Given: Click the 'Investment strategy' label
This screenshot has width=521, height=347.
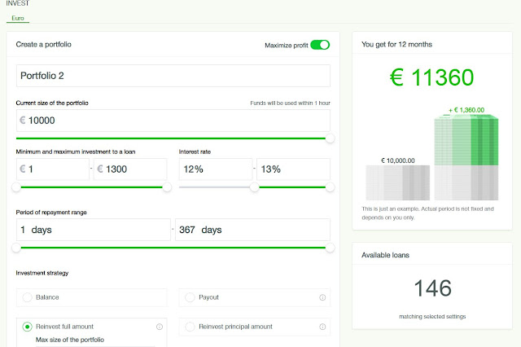Looking at the screenshot, I should pos(42,273).
